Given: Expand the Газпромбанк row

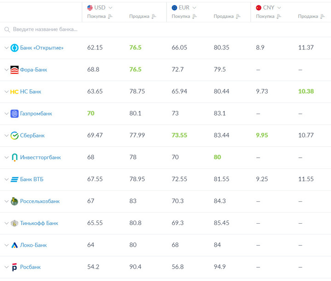Looking at the screenshot, I should (x=6, y=114).
